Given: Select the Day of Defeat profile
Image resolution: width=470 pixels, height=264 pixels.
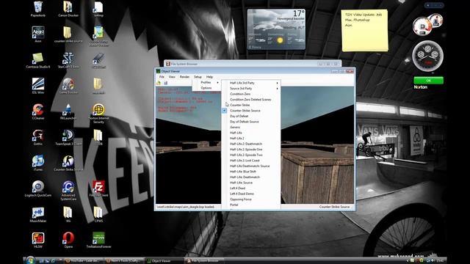Looking at the screenshot, I should (x=251, y=116).
